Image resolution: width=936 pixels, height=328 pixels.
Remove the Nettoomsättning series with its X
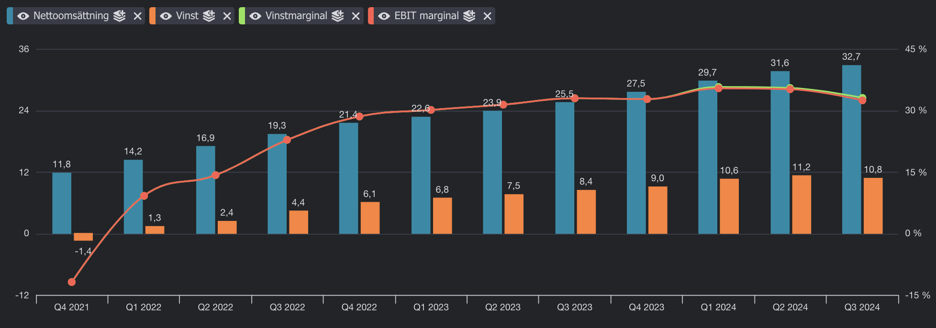pos(138,16)
